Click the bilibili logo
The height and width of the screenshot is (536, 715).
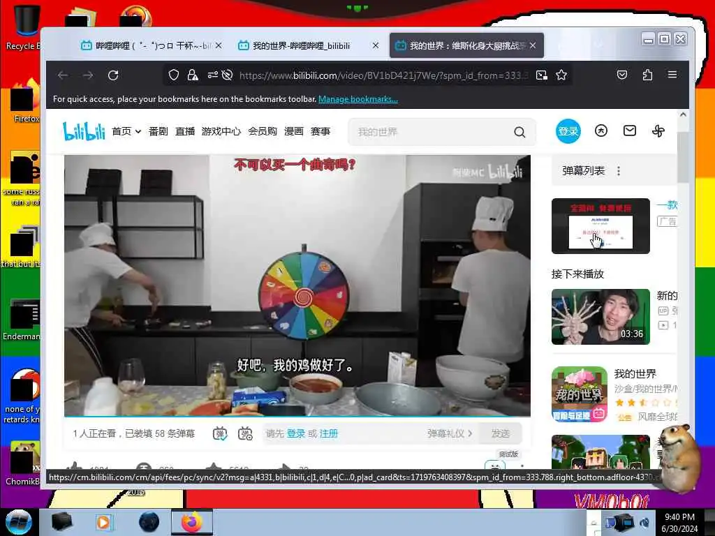[x=84, y=131]
